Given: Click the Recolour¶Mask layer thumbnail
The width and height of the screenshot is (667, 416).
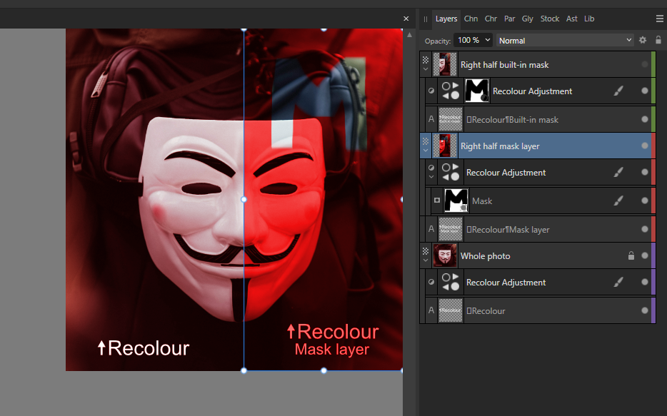Looking at the screenshot, I should click(x=451, y=229).
